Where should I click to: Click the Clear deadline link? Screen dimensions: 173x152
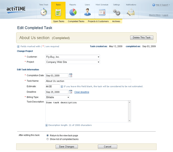point(82,92)
